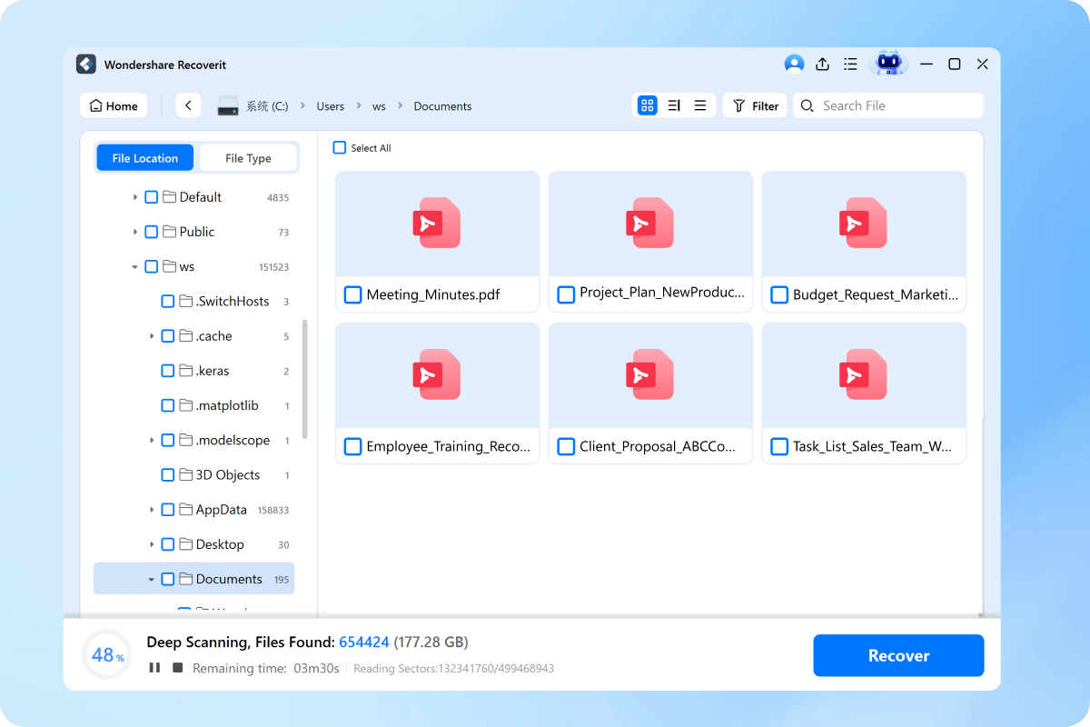This screenshot has height=727, width=1090.
Task: Switch to the File Location tab
Action: point(145,158)
